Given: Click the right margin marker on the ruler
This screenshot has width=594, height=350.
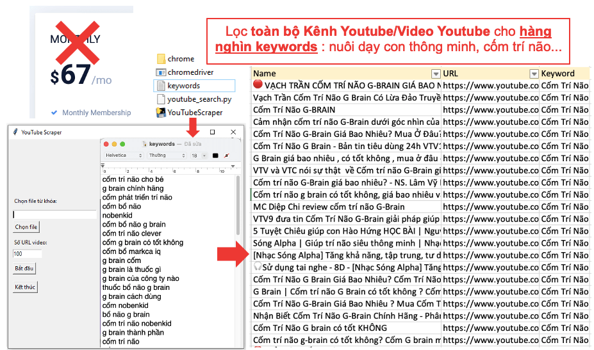Looking at the screenshot, I should (x=233, y=166).
